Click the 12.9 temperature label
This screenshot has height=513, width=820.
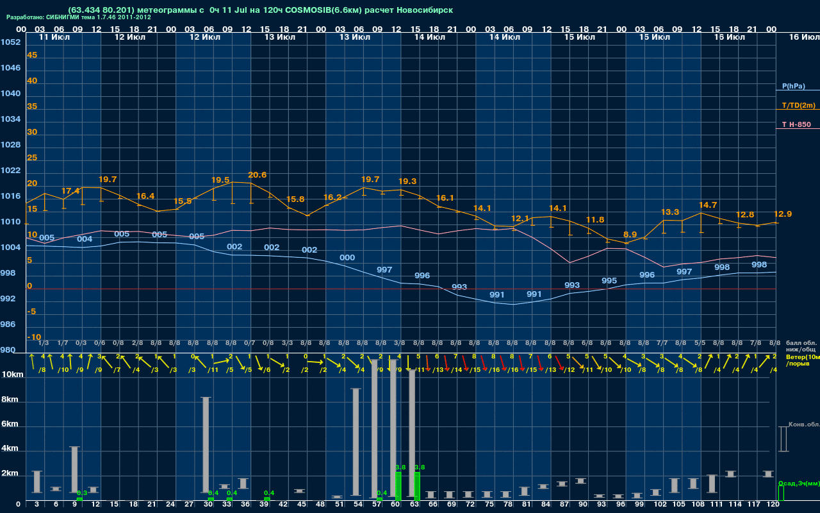(x=783, y=214)
